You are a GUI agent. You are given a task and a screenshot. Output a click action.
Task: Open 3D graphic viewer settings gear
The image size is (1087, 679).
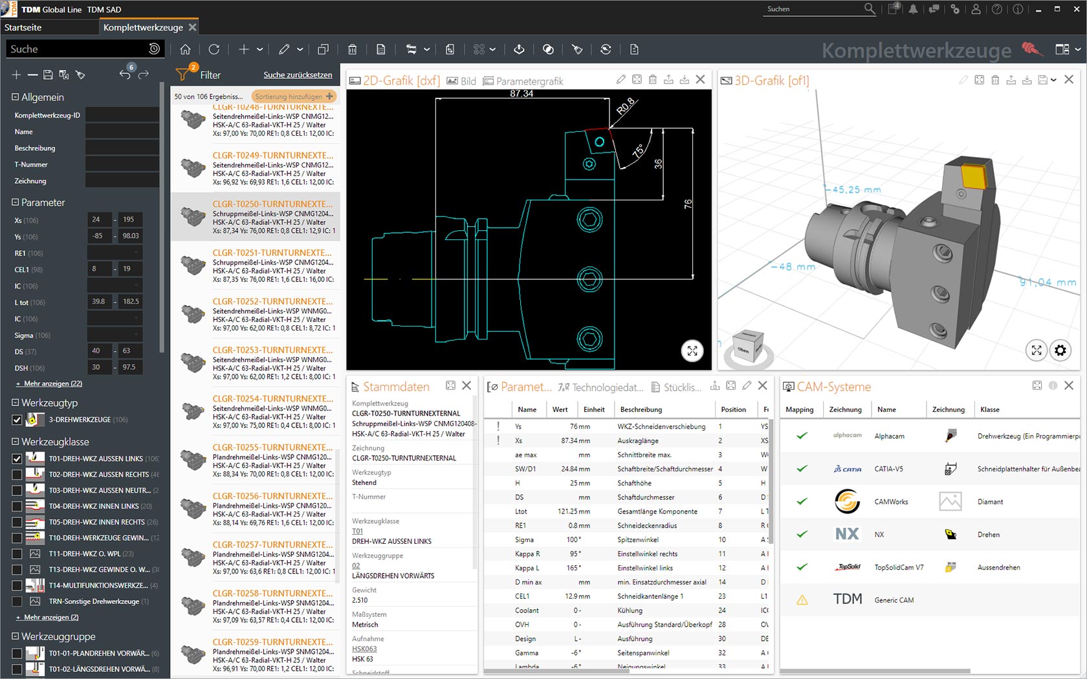pyautogui.click(x=1060, y=350)
